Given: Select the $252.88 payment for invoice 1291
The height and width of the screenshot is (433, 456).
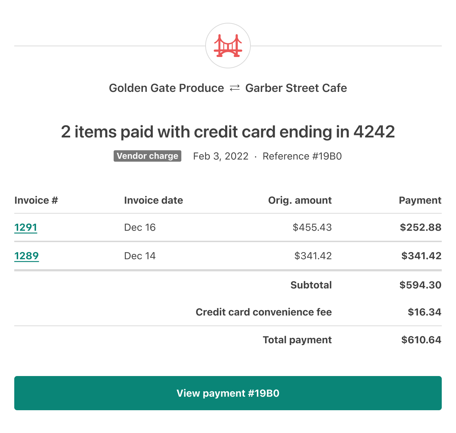Looking at the screenshot, I should tap(421, 227).
